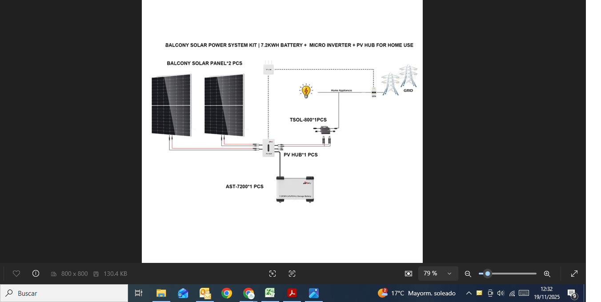Image resolution: width=601 pixels, height=302 pixels.
Task: Open the touch keyboard icon
Action: click(524, 293)
